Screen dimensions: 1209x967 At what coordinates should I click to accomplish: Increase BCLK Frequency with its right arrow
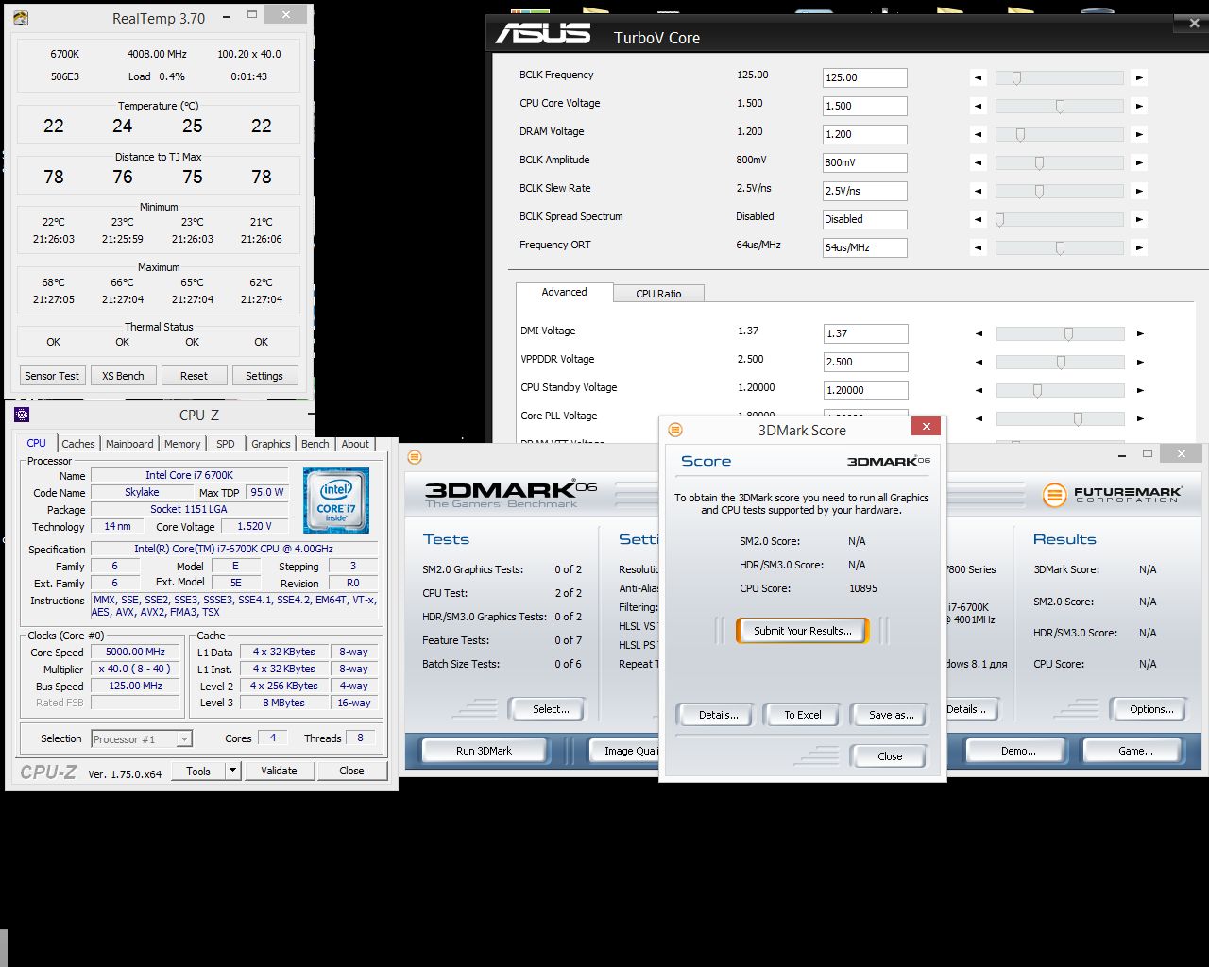tap(1139, 78)
